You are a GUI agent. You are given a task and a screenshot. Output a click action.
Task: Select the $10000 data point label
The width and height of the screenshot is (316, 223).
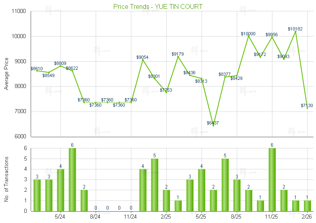(x=248, y=34)
